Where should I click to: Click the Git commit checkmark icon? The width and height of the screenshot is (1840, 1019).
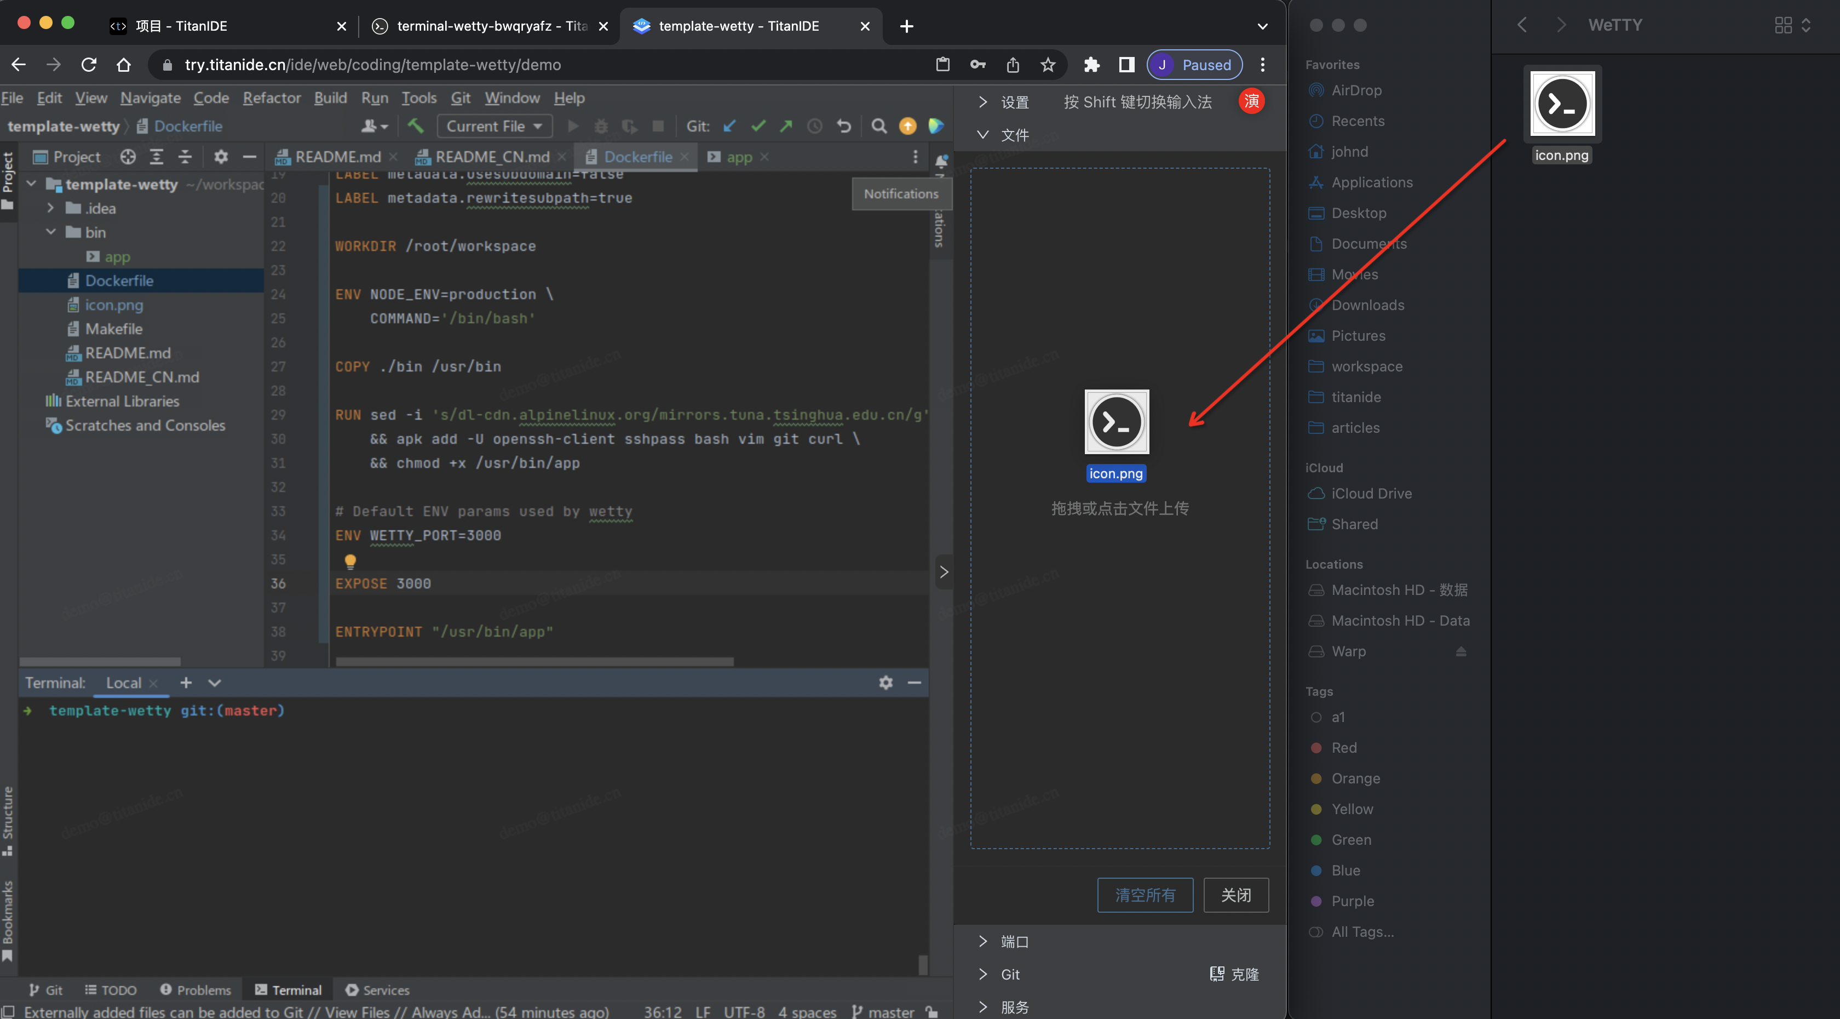[758, 126]
